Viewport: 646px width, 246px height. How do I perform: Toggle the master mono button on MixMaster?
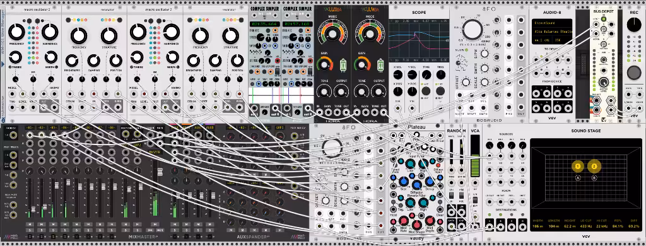point(160,230)
